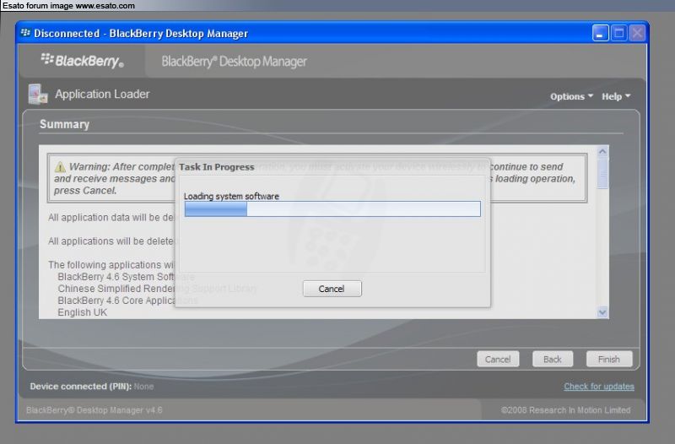Click the Finish button

pyautogui.click(x=608, y=359)
